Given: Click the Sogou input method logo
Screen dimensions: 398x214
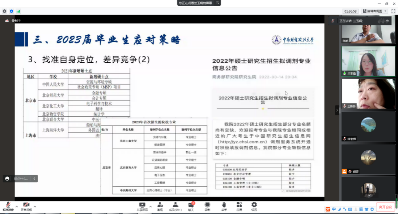Looking at the screenshot, I should click(x=328, y=209).
